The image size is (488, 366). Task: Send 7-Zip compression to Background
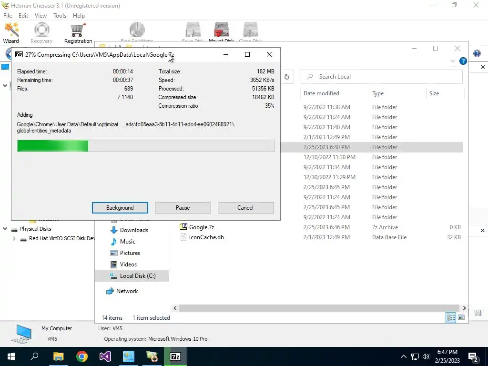(120, 208)
